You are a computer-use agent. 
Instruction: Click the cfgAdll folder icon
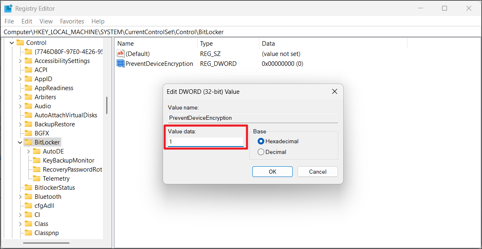(x=28, y=206)
